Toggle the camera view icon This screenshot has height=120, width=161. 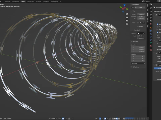(127, 21)
